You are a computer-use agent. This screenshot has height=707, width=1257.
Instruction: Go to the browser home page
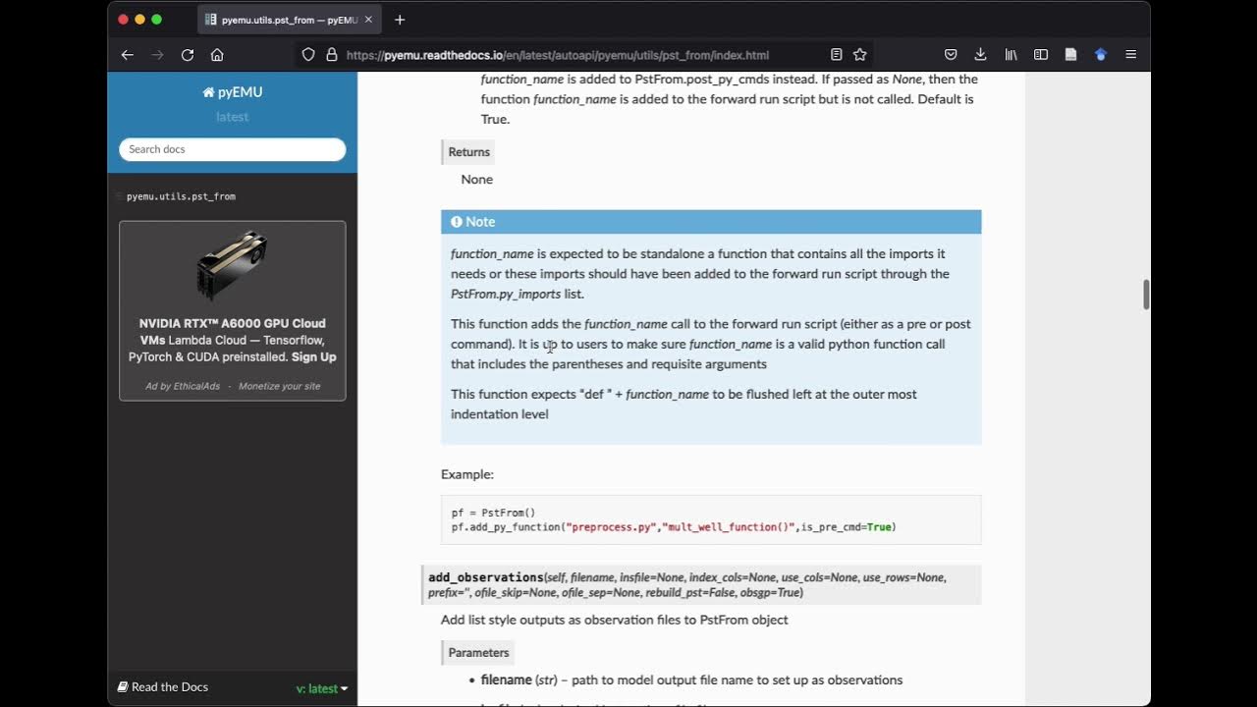pos(217,55)
